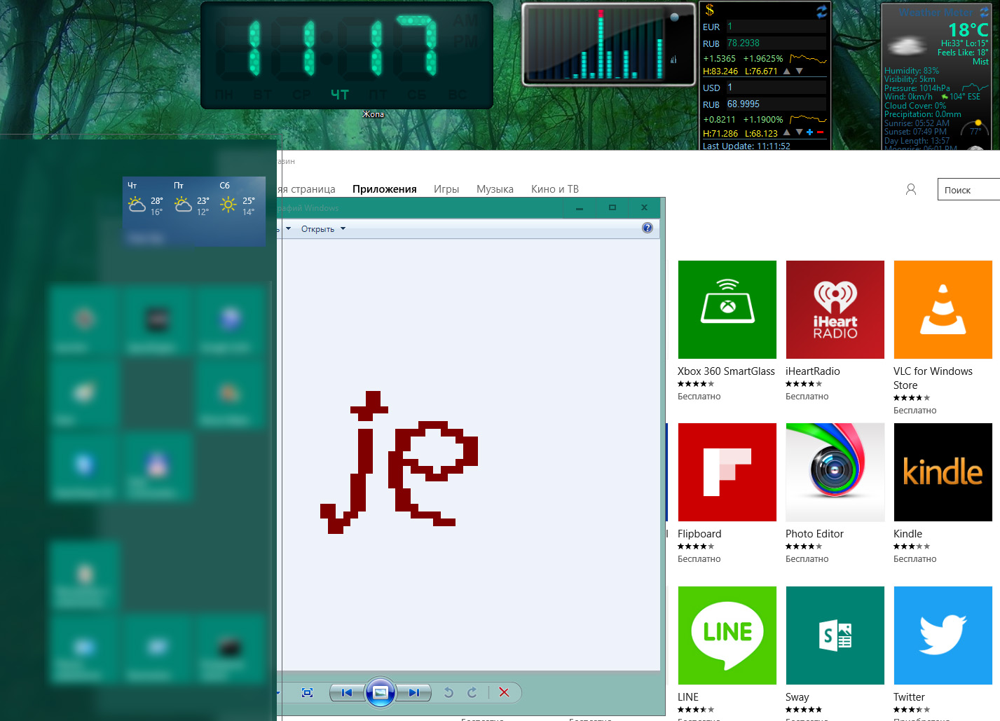This screenshot has width=1000, height=721.
Task: Move USD/RUB pair up with arrow
Action: coord(787,132)
